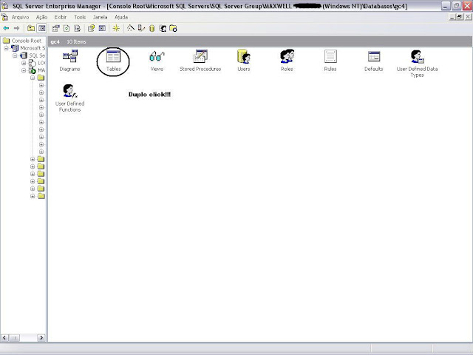Collapse the expanded folder under MAXWELL
This screenshot has height=355, width=473.
33,78
